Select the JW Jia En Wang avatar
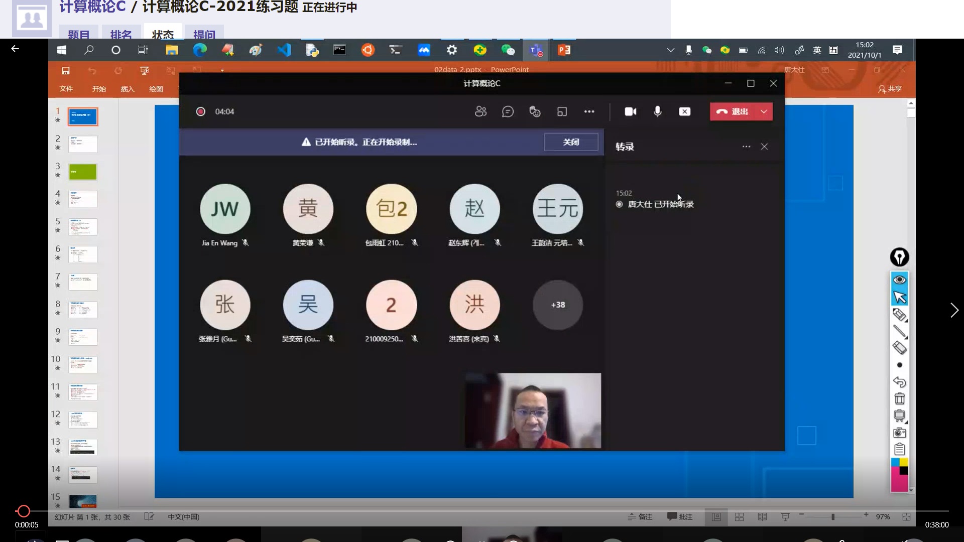Image resolution: width=964 pixels, height=542 pixels. [225, 209]
